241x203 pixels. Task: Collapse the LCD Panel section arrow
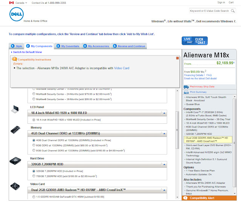(x=164, y=113)
